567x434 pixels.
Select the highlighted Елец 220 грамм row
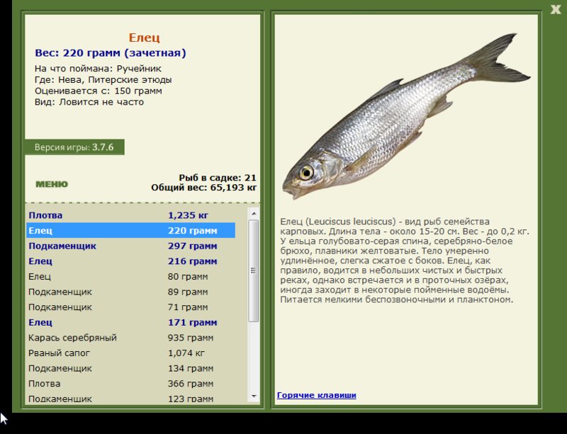pyautogui.click(x=131, y=231)
